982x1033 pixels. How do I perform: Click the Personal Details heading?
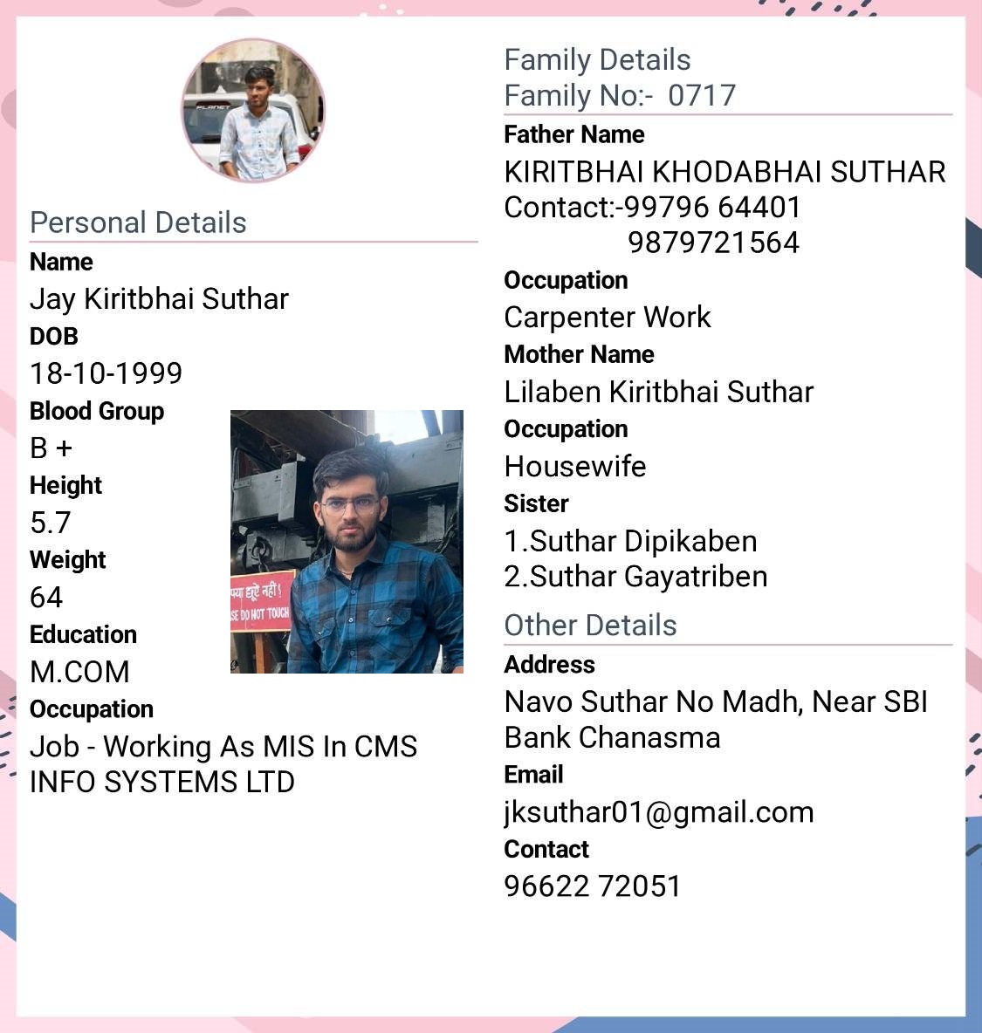[139, 222]
